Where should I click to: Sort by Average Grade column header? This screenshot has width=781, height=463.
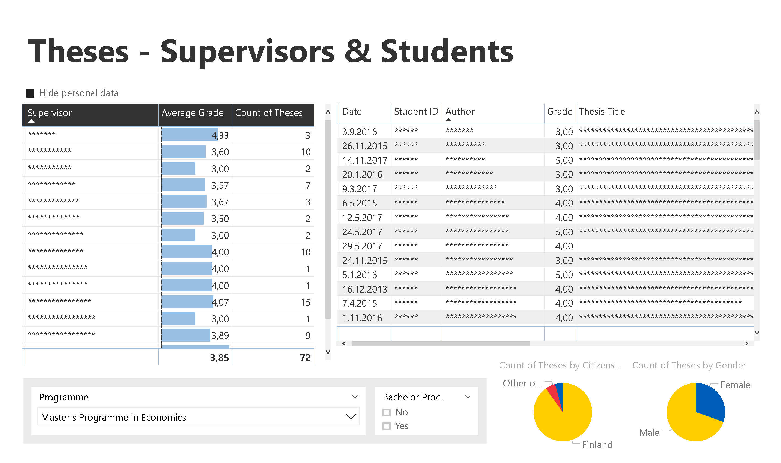(x=193, y=113)
